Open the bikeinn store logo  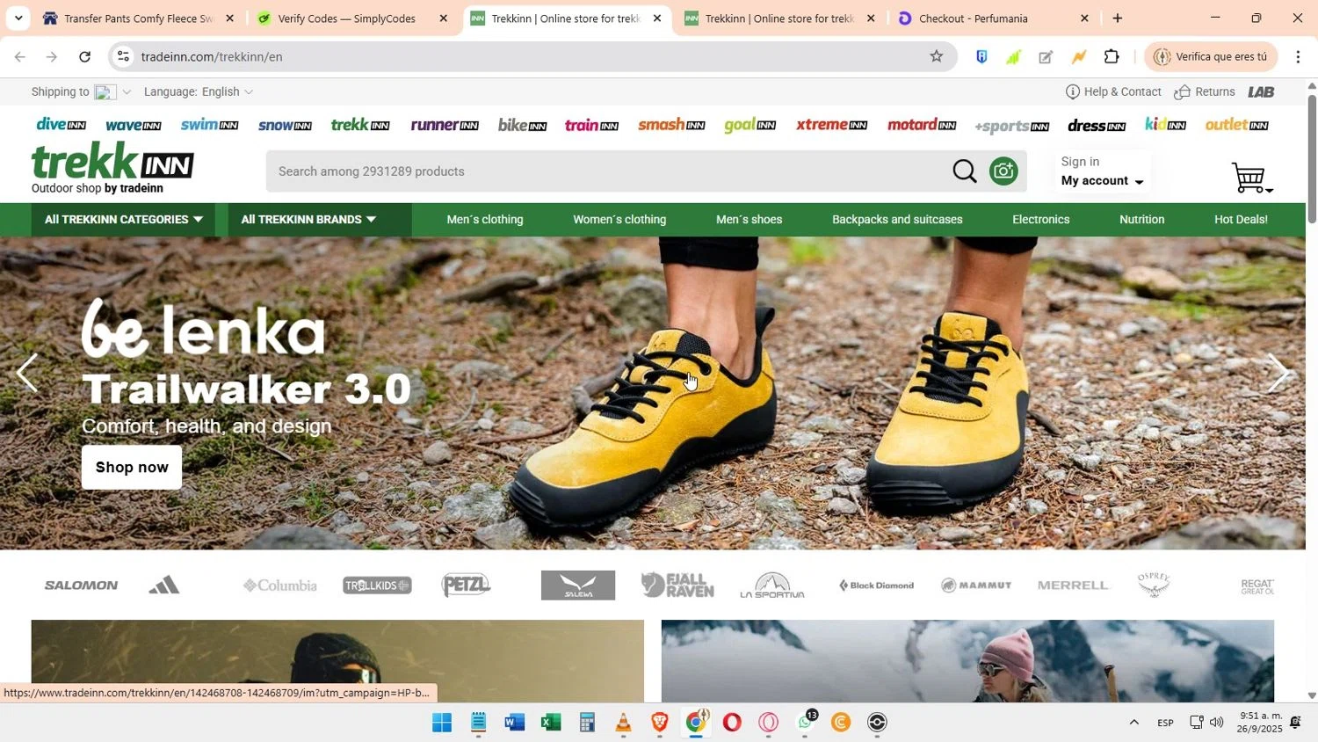(x=522, y=125)
